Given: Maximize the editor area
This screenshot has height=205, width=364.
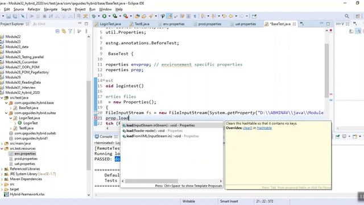Looking at the screenshot, I should coord(328,24).
